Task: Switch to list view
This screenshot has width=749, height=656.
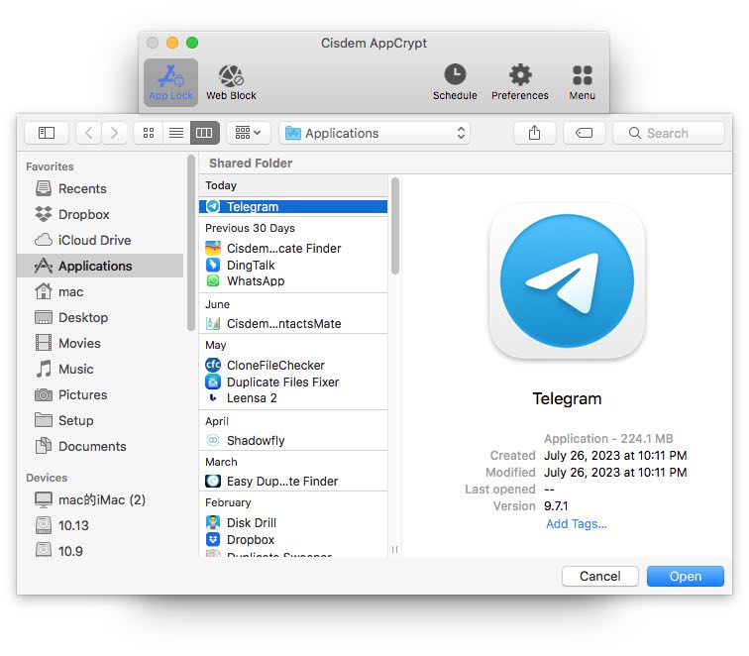Action: click(176, 133)
